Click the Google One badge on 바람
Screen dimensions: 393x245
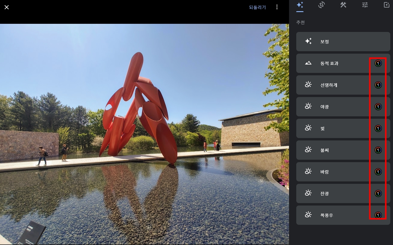(378, 172)
